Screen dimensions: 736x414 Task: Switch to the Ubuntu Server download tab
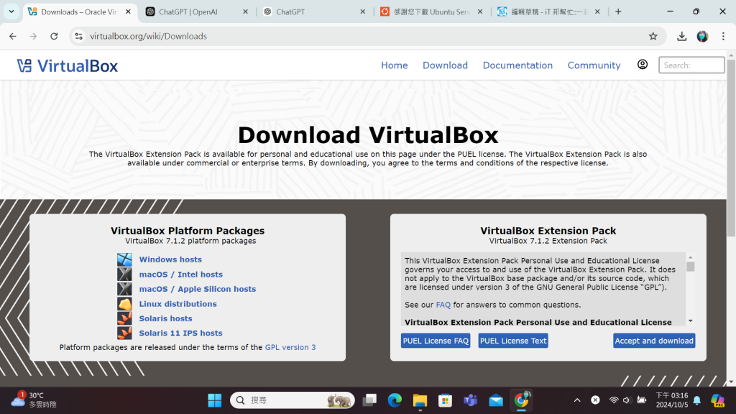(431, 11)
